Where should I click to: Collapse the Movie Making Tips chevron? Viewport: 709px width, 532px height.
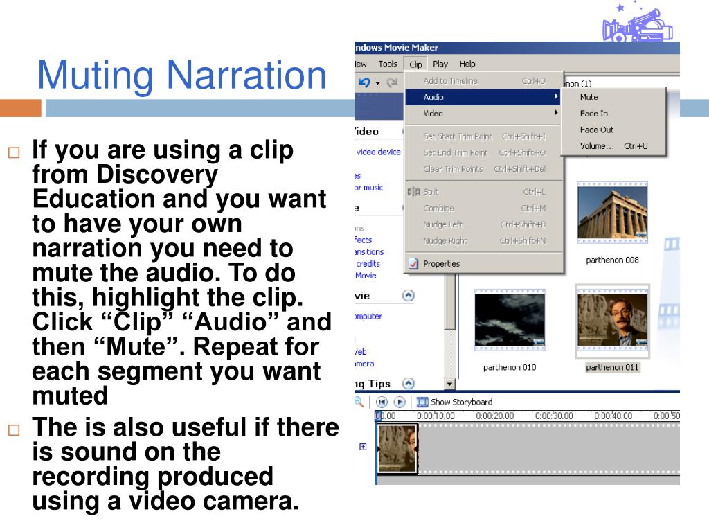click(x=409, y=384)
